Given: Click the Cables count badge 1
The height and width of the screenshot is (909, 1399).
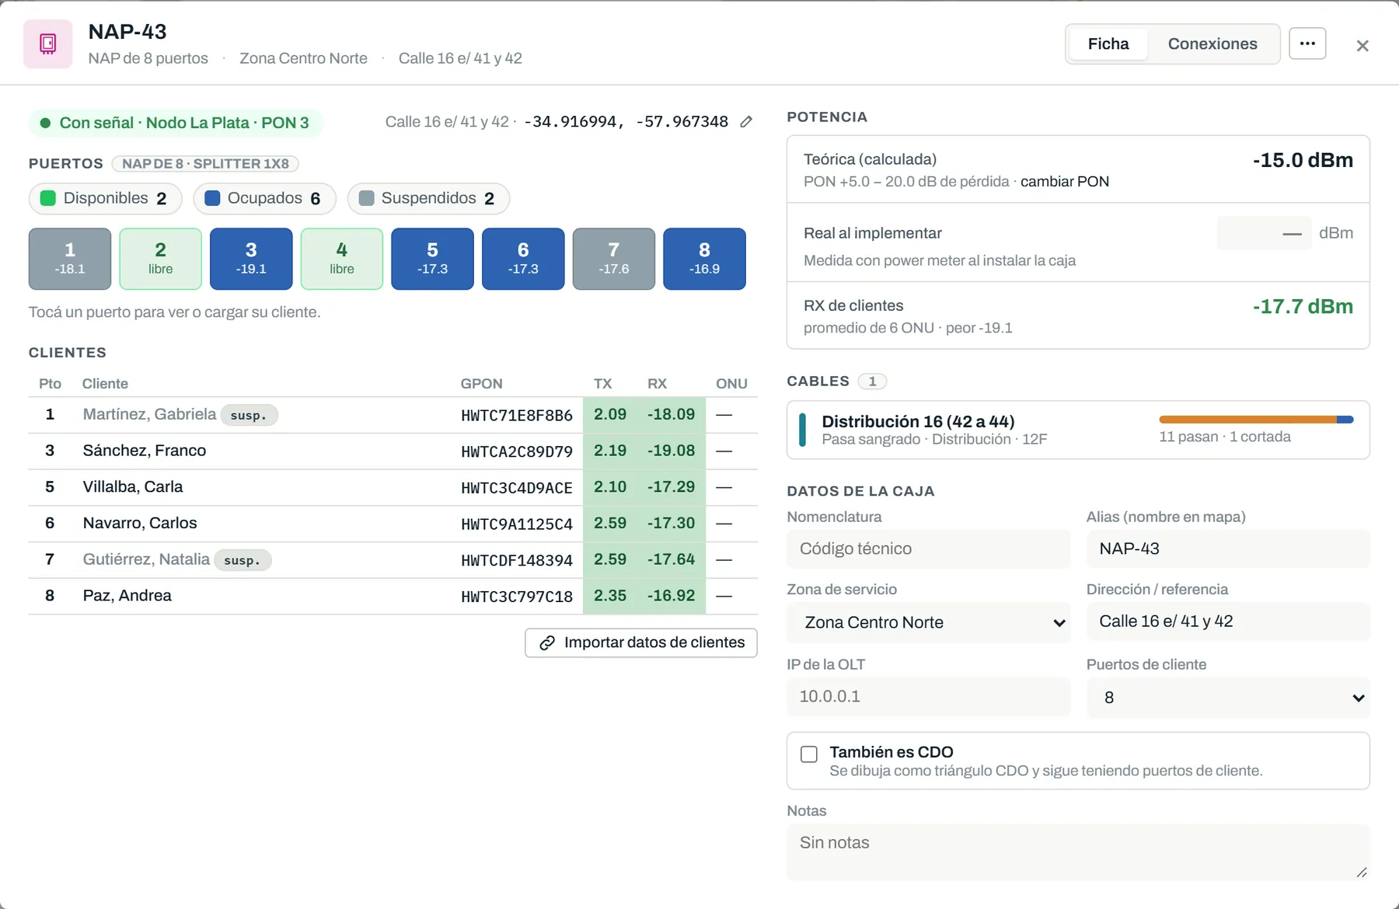Looking at the screenshot, I should pos(872,381).
